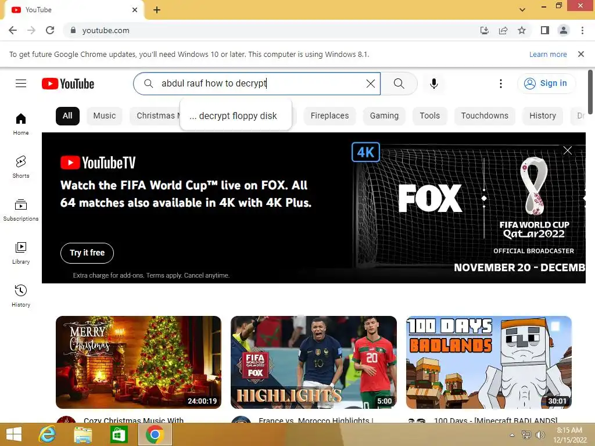Open File Explorer from the taskbar
The image size is (595, 446).
coord(83,434)
